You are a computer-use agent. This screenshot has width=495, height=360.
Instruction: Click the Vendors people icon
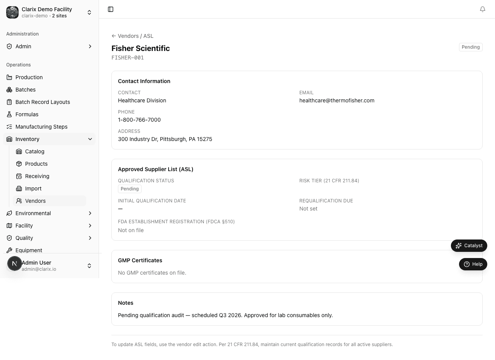pyautogui.click(x=19, y=201)
